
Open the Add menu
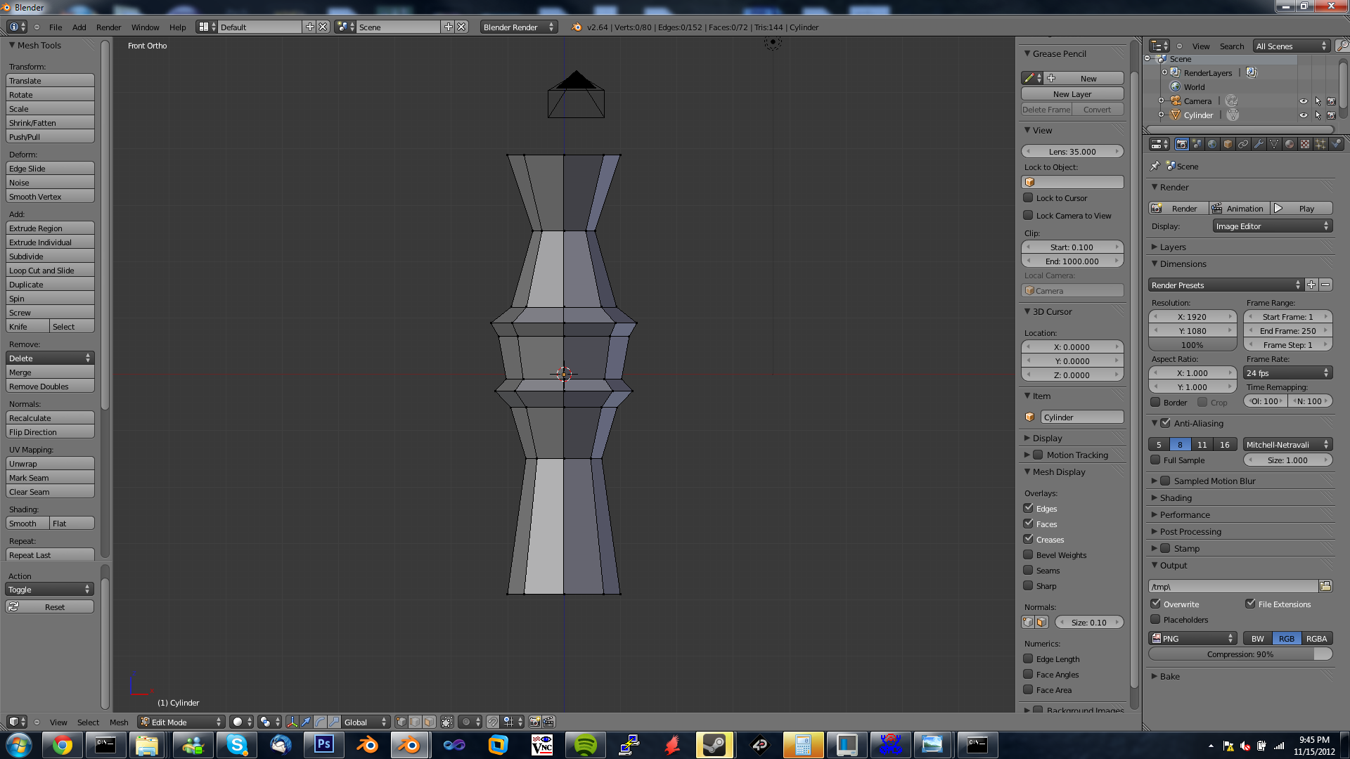(x=79, y=27)
